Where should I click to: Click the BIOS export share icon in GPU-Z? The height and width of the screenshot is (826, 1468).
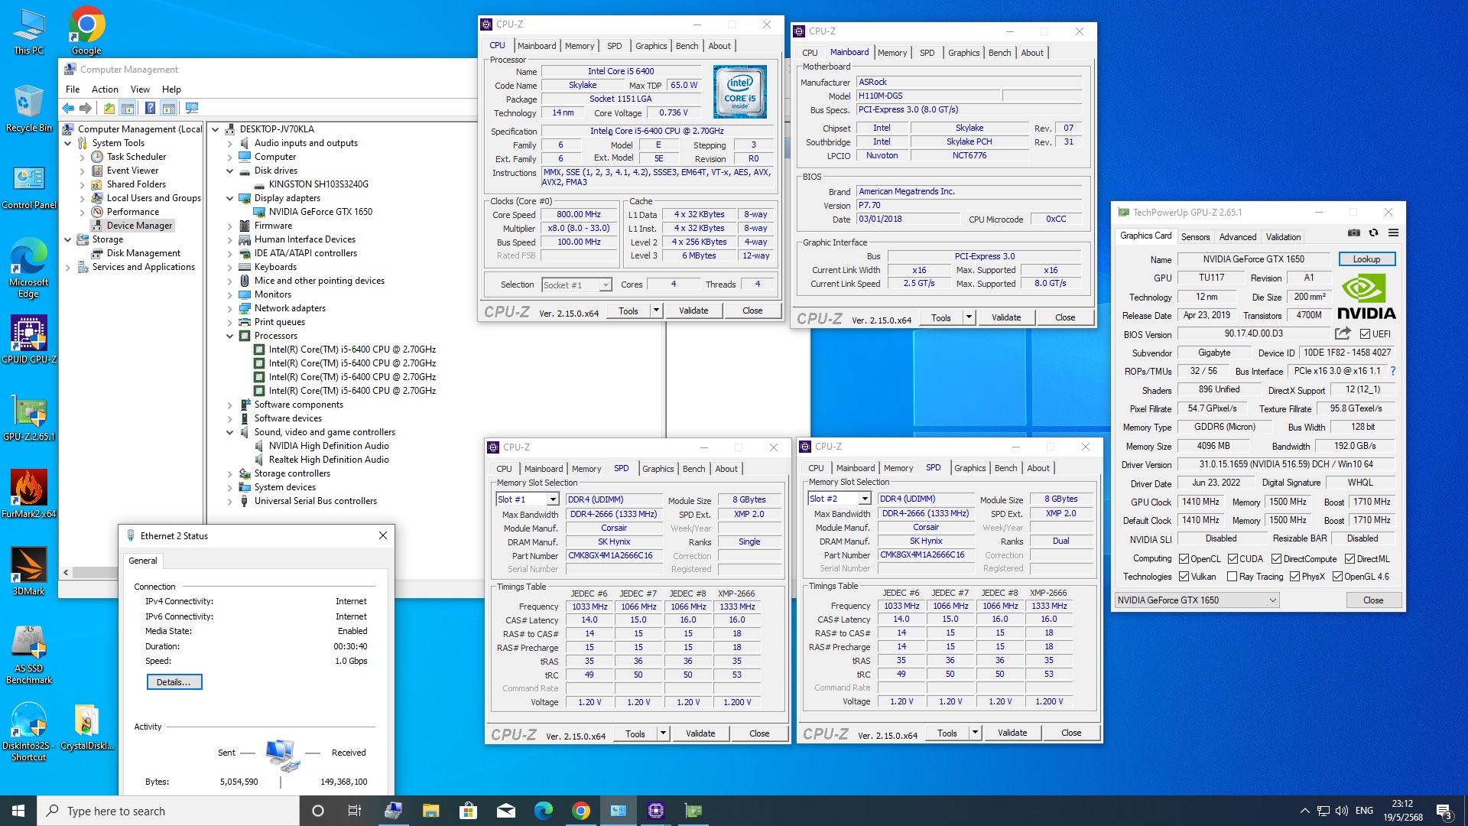click(x=1343, y=333)
